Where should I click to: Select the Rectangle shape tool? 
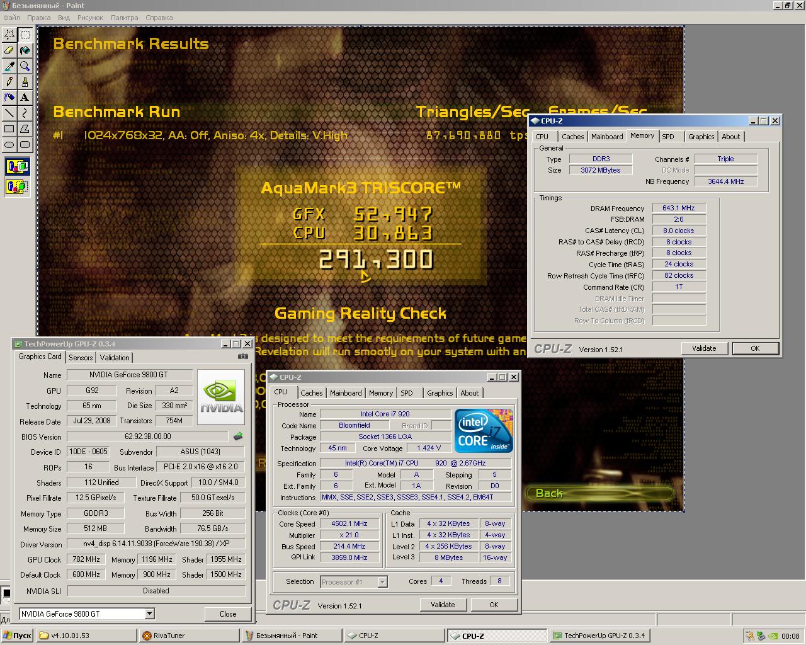pyautogui.click(x=9, y=129)
